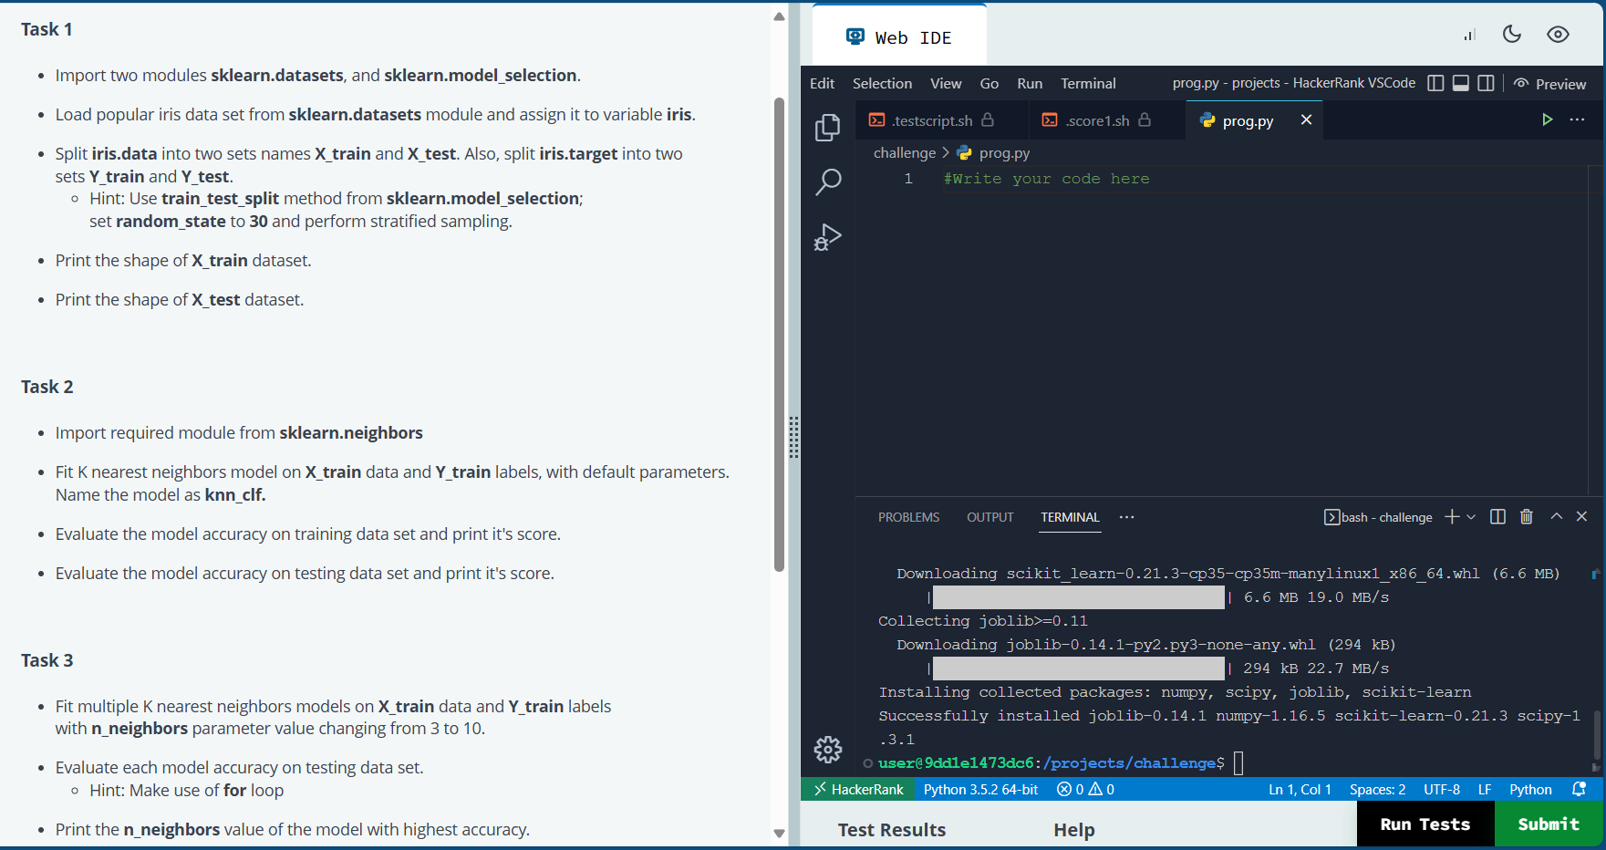This screenshot has height=850, width=1606.
Task: Open the Manage gear icon
Action: (828, 750)
